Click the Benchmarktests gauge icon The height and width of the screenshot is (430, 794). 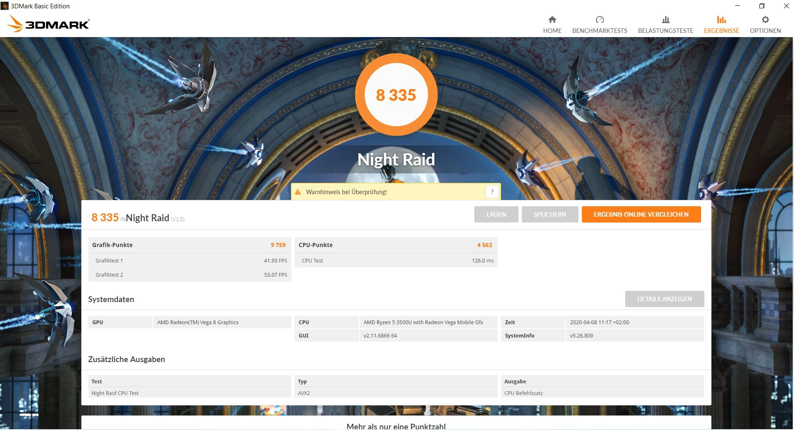(x=600, y=20)
